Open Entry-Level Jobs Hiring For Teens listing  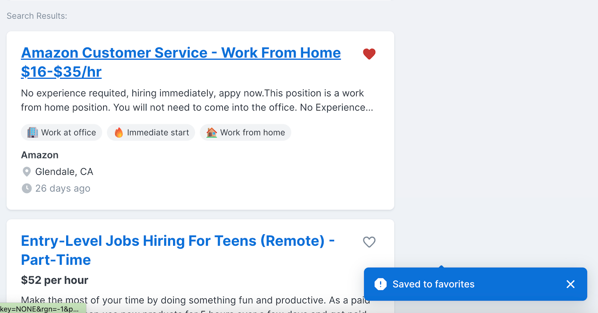pos(178,250)
